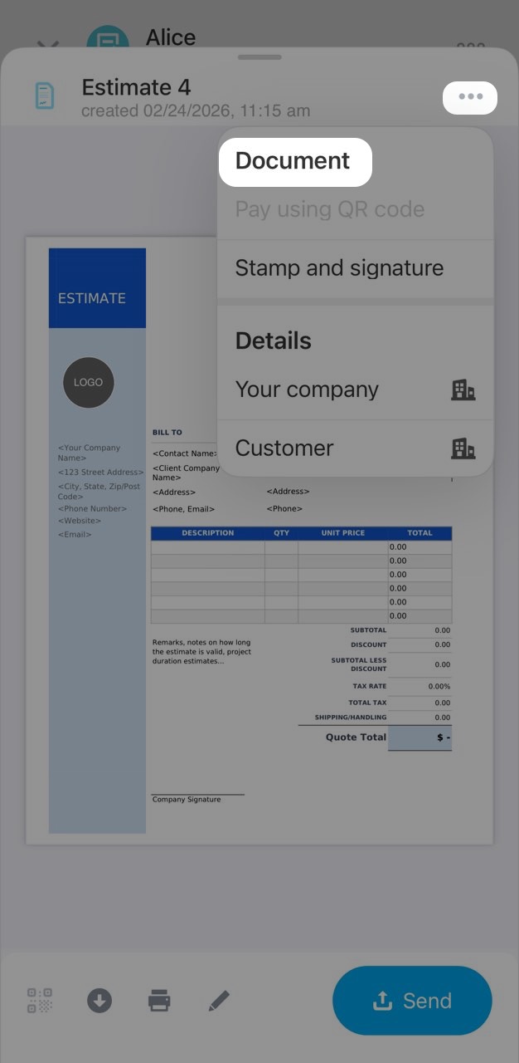Select the Document menu entry

[293, 161]
